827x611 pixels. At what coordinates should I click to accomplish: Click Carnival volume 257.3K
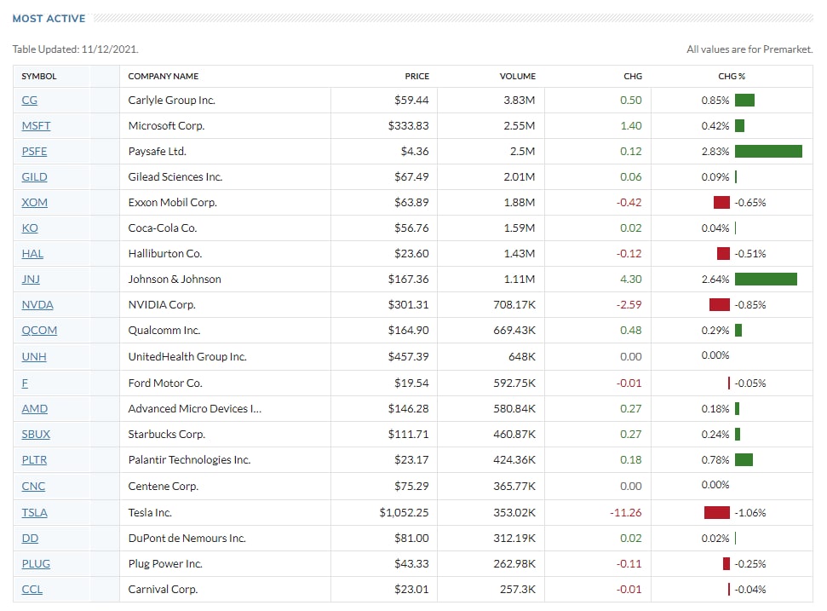point(517,590)
